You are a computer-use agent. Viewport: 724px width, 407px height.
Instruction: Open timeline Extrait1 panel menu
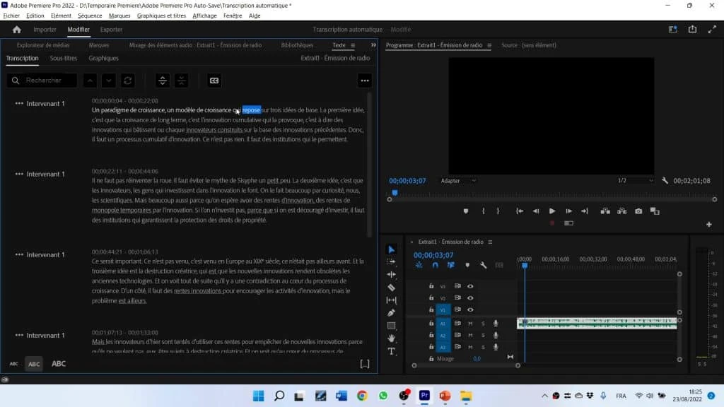coord(491,242)
